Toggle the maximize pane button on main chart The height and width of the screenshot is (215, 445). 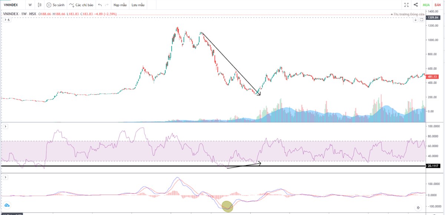[422, 20]
